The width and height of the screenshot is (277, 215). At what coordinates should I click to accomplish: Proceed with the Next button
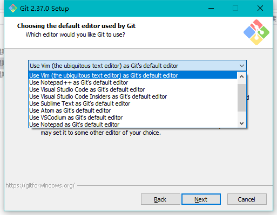[201, 199]
